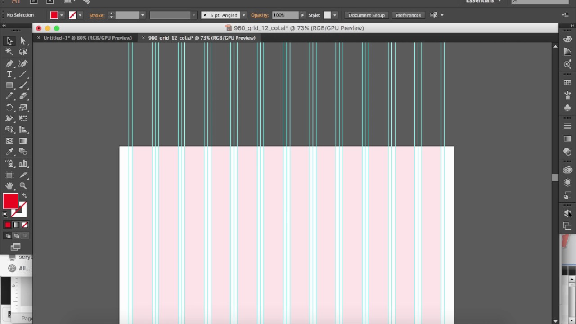This screenshot has width=576, height=324.
Task: Reset to default fill and stroke
Action: click(5, 215)
